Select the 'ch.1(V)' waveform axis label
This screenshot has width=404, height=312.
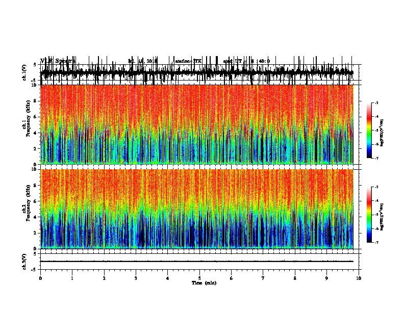24,72
